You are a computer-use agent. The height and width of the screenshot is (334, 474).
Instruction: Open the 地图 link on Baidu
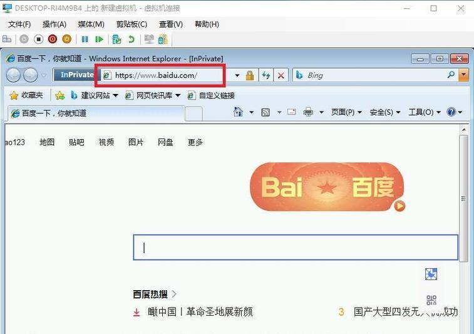(47, 142)
